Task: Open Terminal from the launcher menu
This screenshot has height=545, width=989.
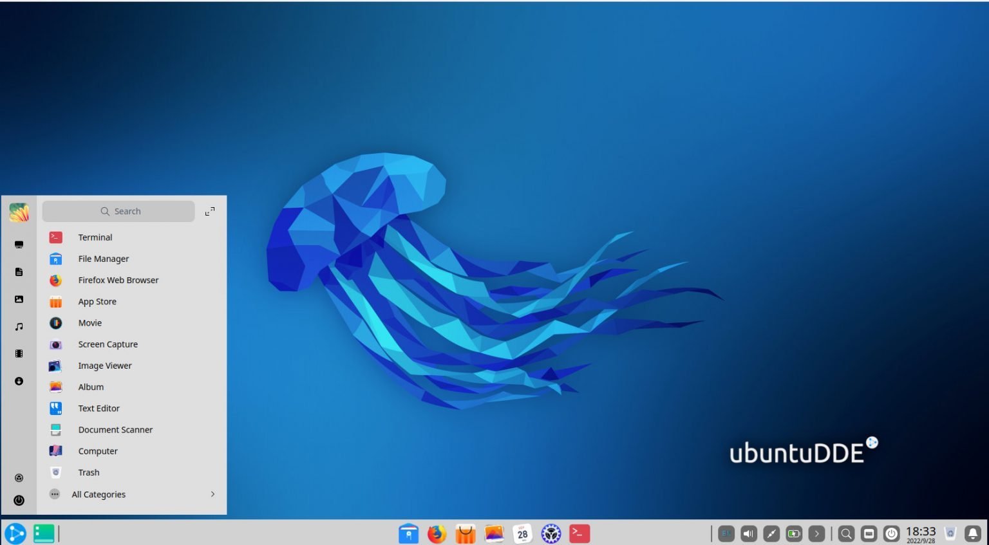Action: 95,237
